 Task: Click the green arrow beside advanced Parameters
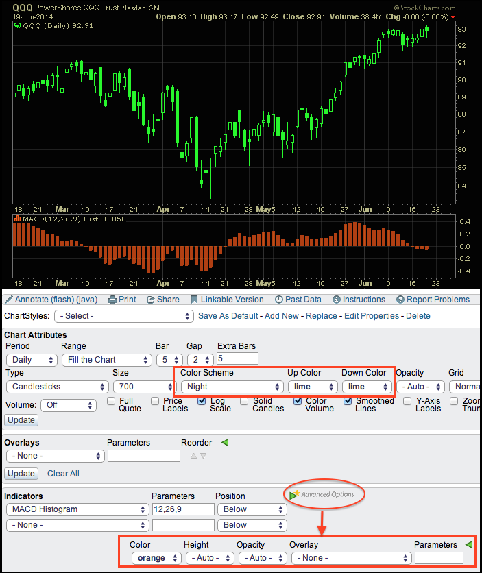tap(469, 544)
